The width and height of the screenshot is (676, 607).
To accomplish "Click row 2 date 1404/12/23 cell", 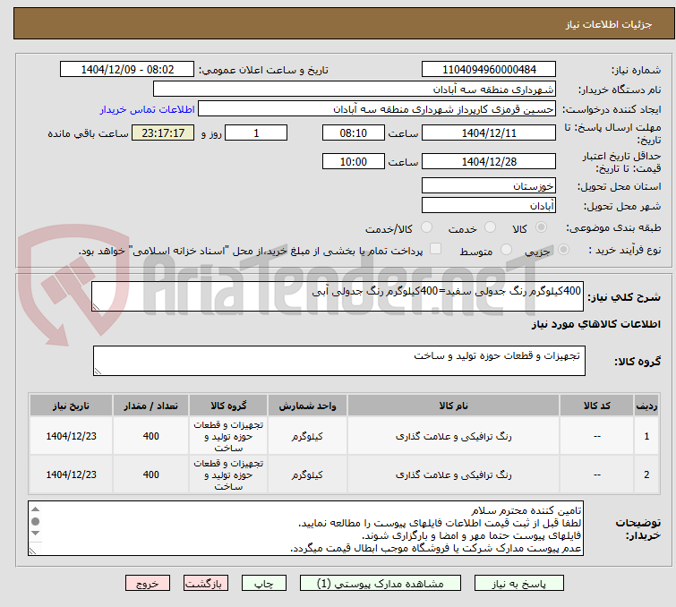I will click(x=71, y=474).
